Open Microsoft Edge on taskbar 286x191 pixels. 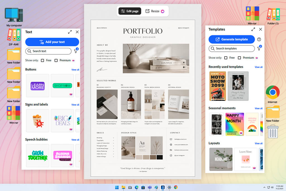136,187
